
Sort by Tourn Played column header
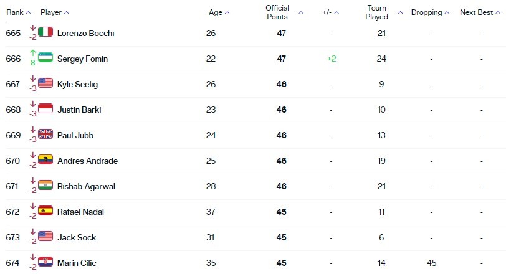tap(376, 12)
